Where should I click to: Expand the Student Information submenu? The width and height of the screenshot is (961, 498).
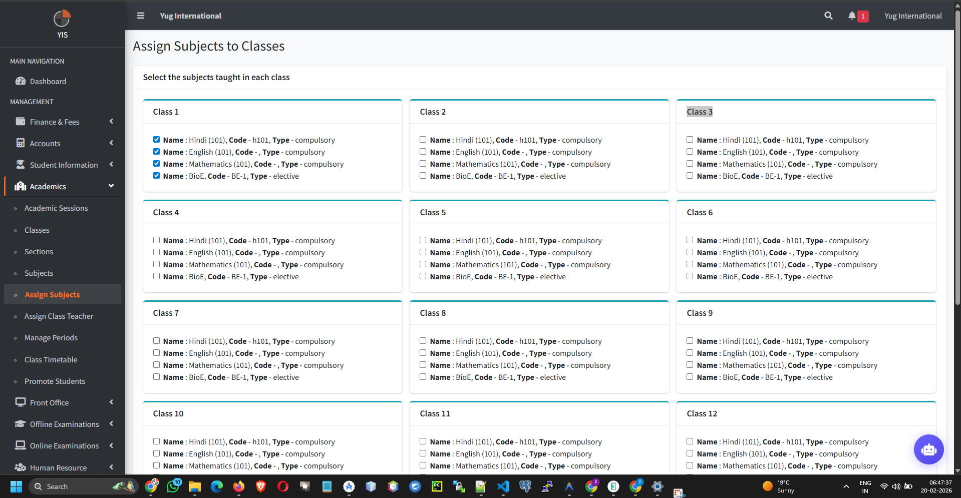point(111,164)
